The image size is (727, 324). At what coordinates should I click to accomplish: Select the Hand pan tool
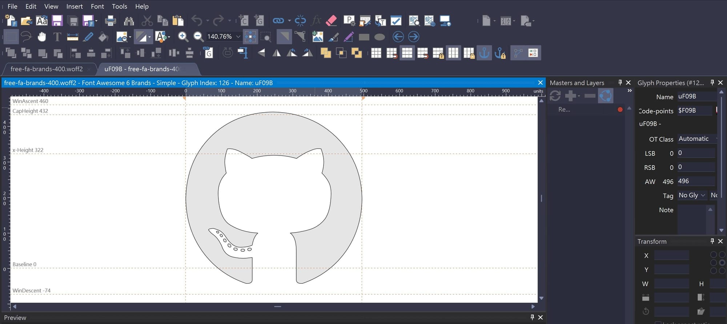coord(42,37)
